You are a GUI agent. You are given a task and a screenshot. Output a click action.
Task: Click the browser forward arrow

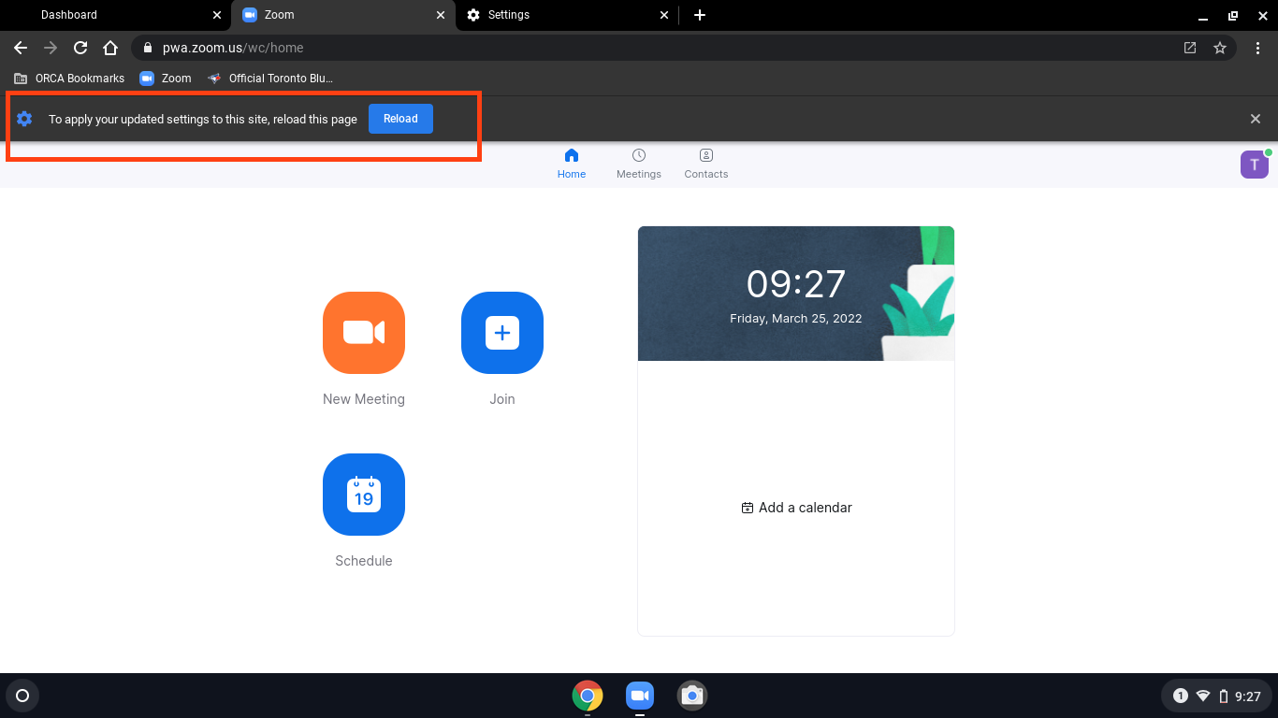(x=51, y=48)
